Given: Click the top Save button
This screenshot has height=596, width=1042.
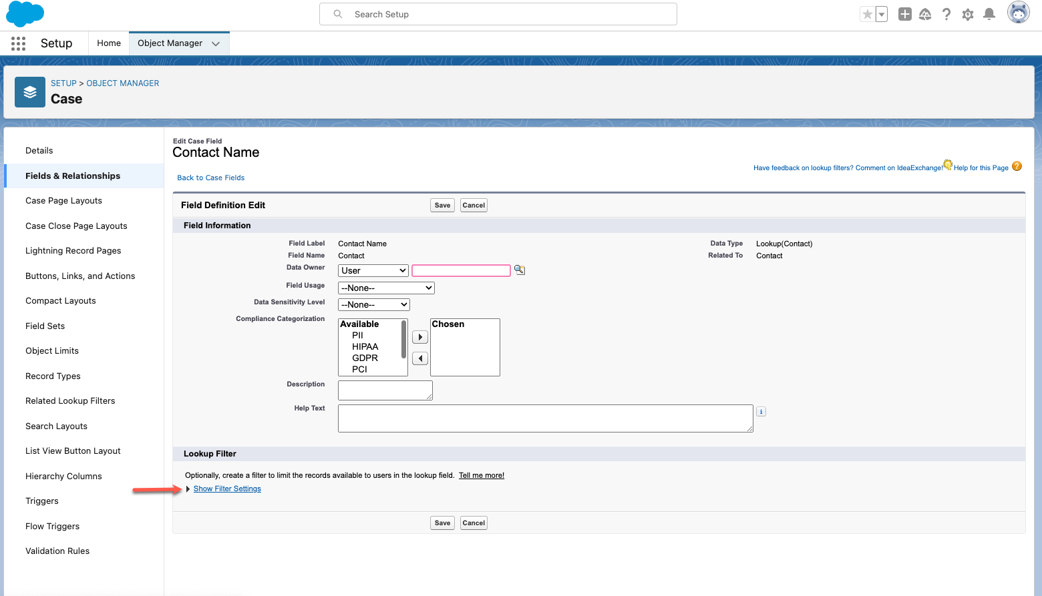Looking at the screenshot, I should [442, 206].
